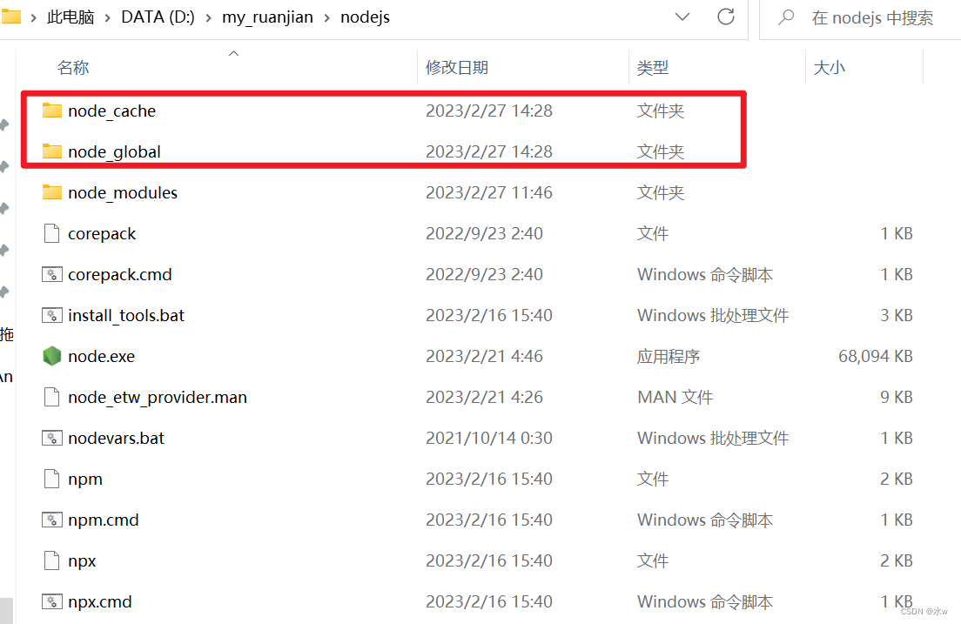This screenshot has height=624, width=961.
Task: Click the refresh button in address bar
Action: pos(726,17)
